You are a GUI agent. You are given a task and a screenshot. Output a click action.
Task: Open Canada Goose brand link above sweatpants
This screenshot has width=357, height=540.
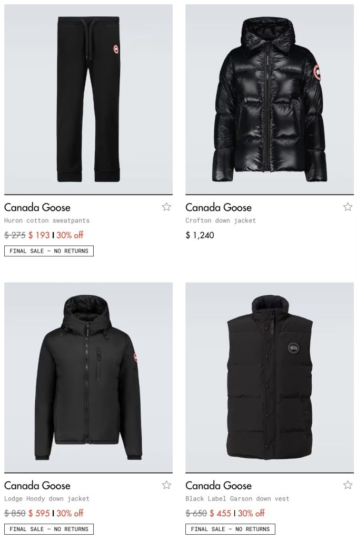point(37,207)
